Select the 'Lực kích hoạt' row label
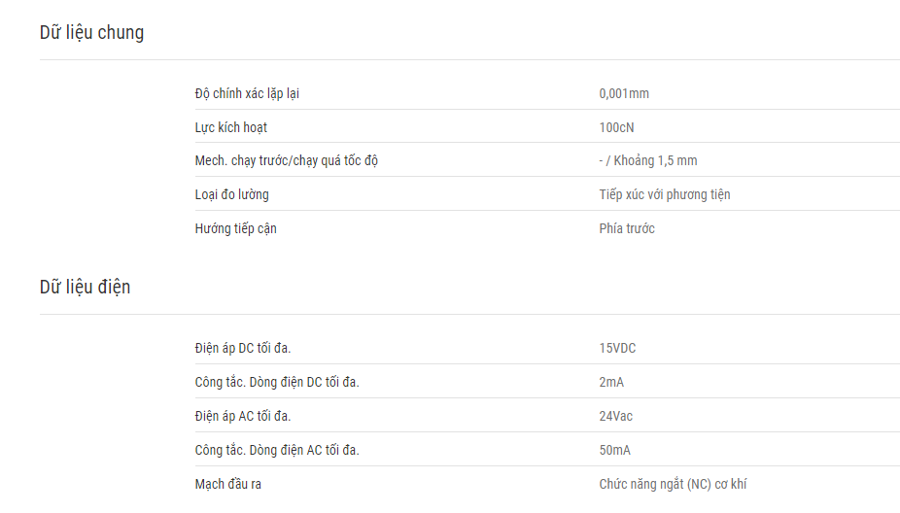Screen dimensions: 900x513 pyautogui.click(x=230, y=127)
